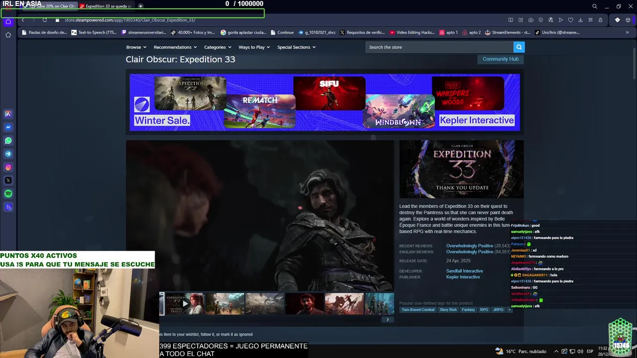
Task: Open Spotify in the sidebar
Action: tap(8, 194)
